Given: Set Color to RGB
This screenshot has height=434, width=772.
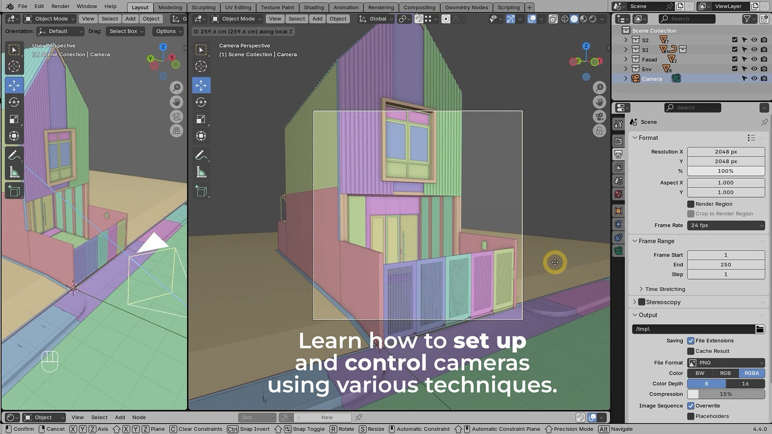Looking at the screenshot, I should (726, 373).
